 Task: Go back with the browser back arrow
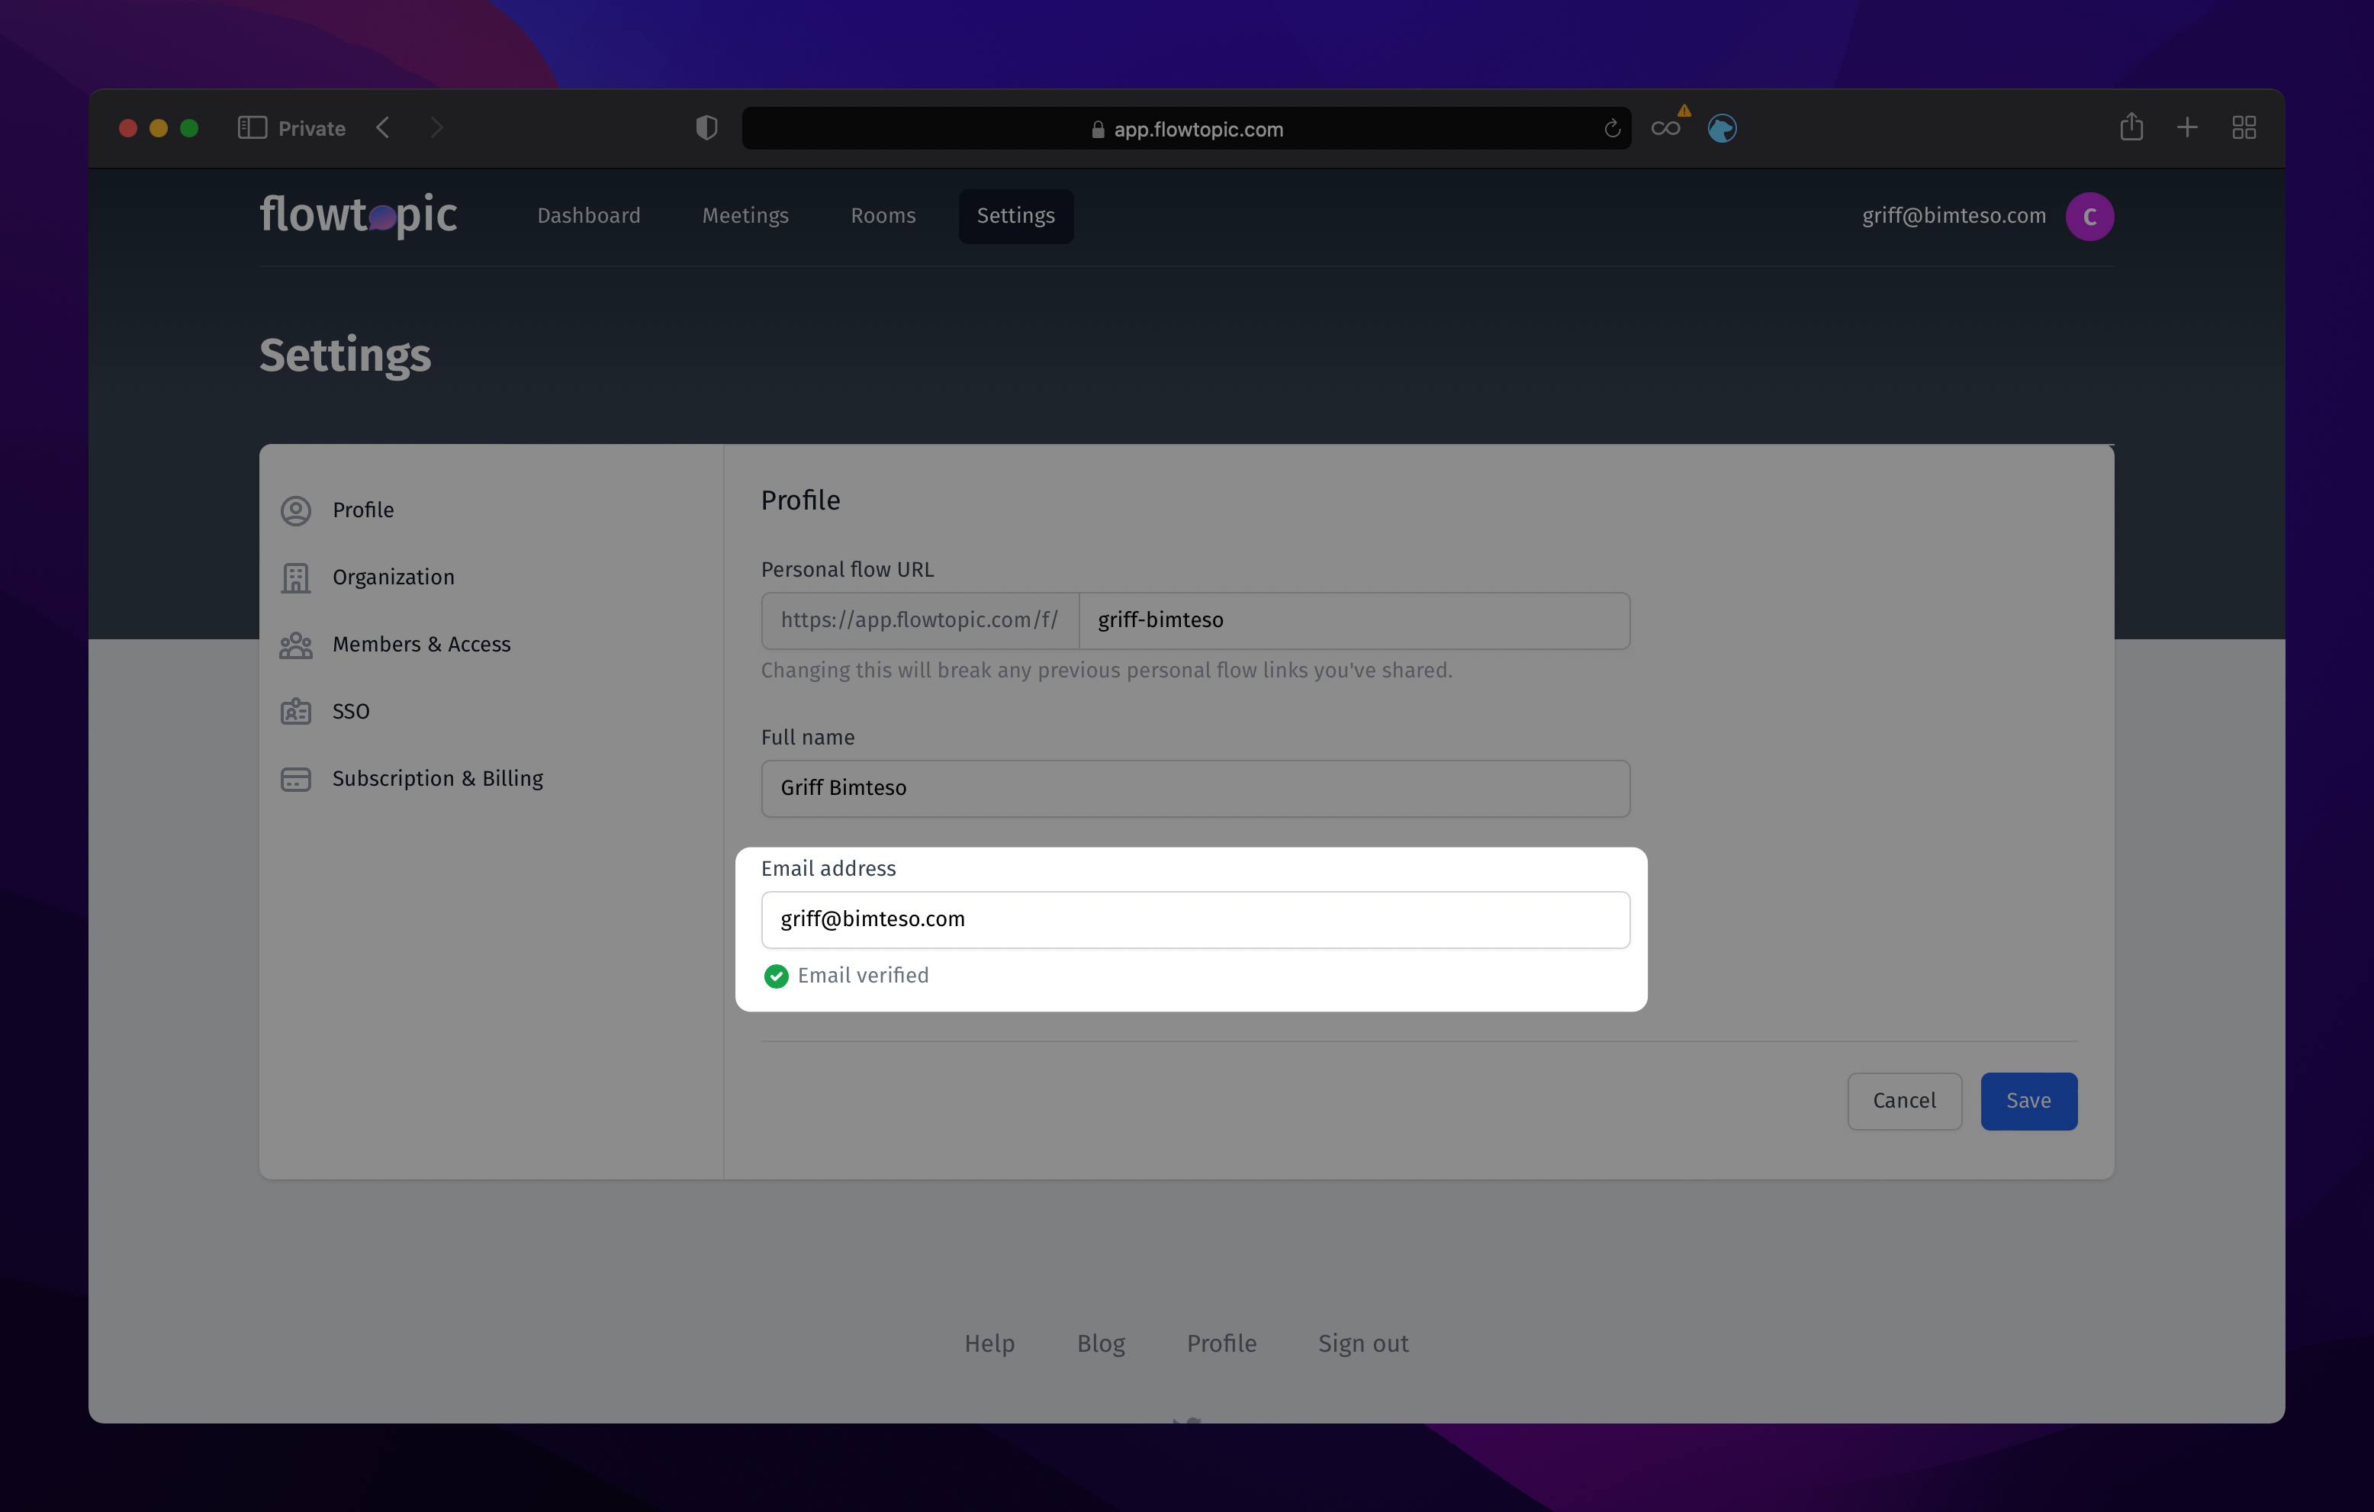[384, 128]
